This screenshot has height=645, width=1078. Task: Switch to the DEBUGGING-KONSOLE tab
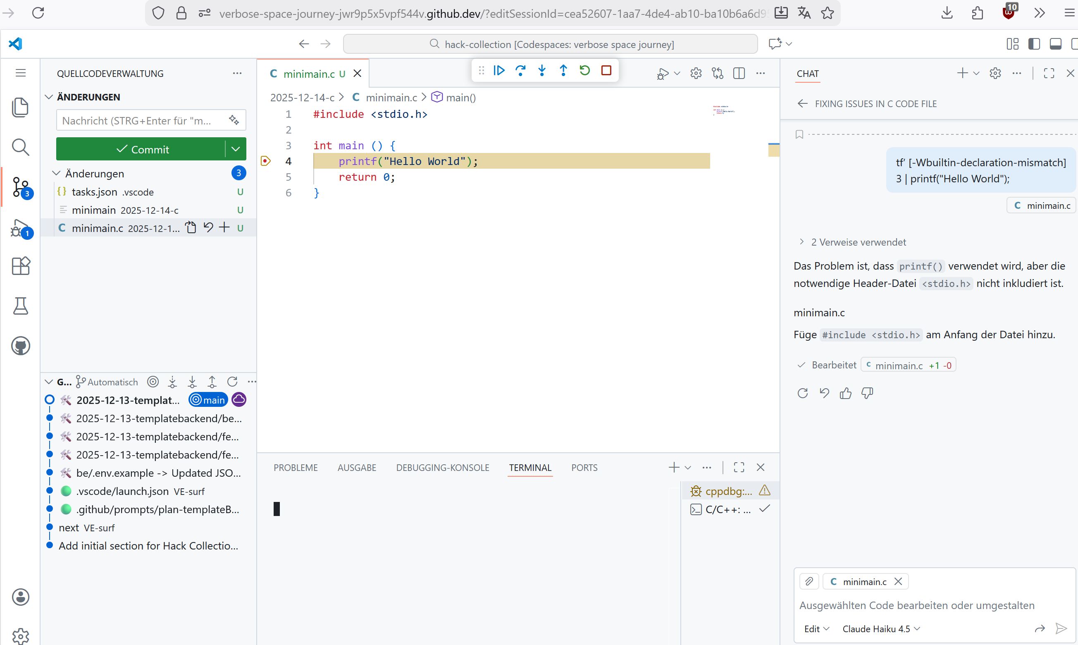pyautogui.click(x=442, y=468)
